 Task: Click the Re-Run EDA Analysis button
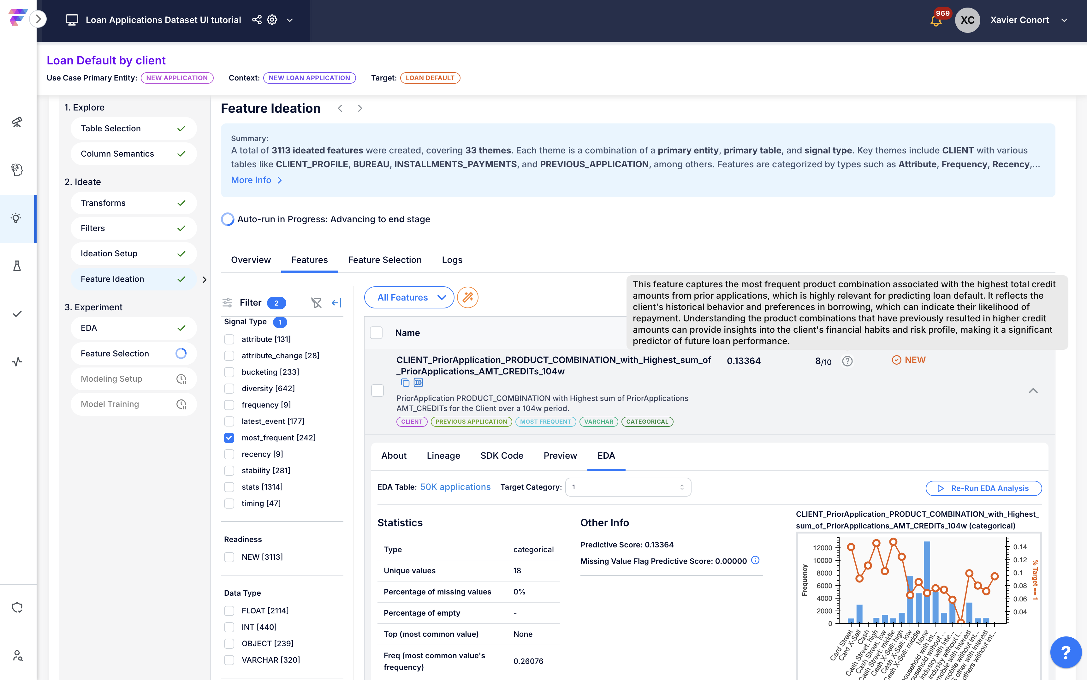[x=983, y=488]
